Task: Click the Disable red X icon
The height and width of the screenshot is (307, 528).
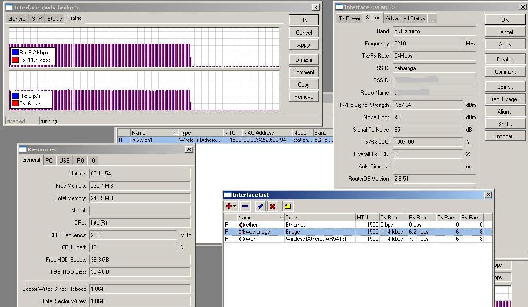Action: click(x=272, y=206)
